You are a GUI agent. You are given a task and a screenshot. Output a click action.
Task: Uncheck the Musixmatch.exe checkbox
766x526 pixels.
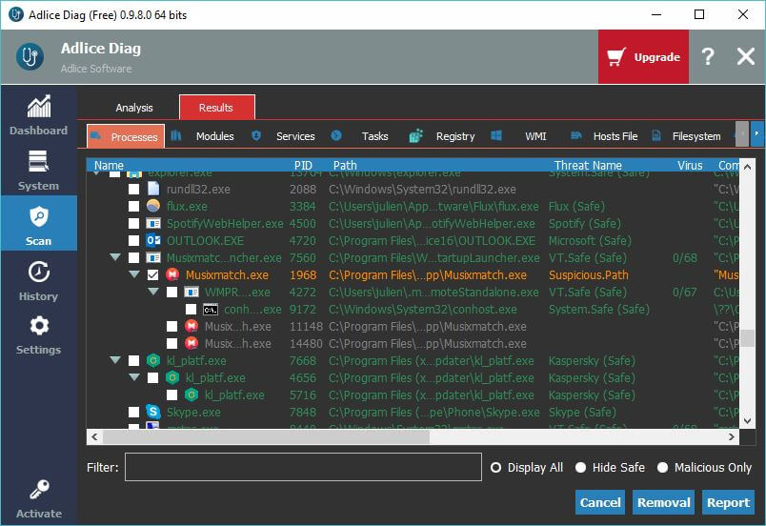[x=153, y=274]
